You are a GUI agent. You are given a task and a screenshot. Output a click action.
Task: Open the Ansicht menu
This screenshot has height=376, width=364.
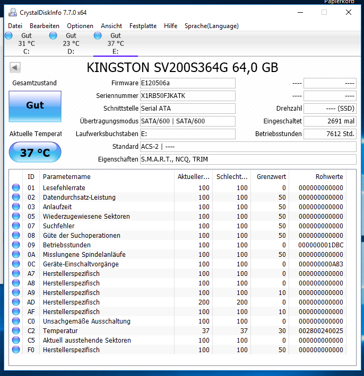click(111, 26)
